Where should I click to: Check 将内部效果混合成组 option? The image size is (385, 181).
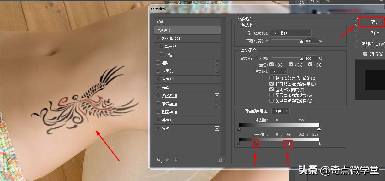coord(272,78)
